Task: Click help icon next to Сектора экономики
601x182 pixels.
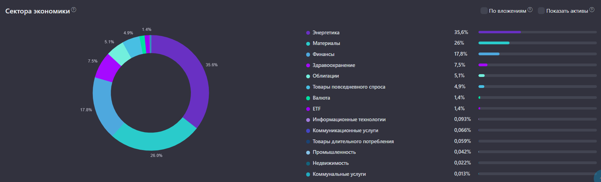Action: [74, 10]
